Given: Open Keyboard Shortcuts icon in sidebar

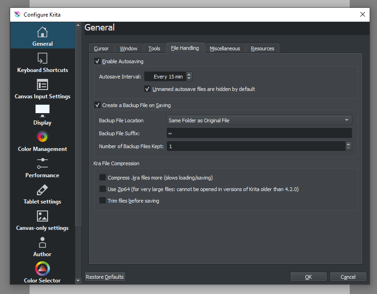Looking at the screenshot, I should click(43, 58).
